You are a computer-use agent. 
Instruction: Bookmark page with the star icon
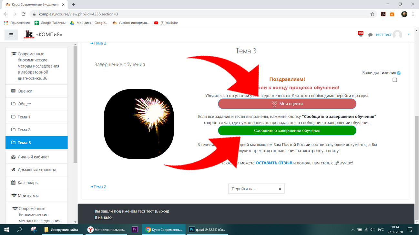click(372, 14)
